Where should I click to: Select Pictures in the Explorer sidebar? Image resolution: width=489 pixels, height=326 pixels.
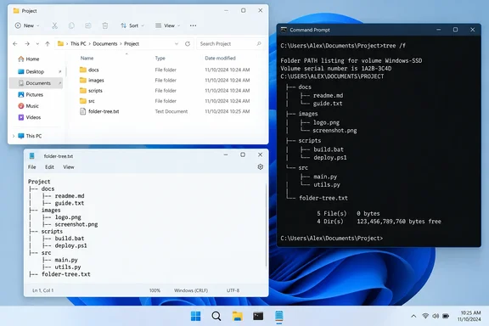(x=31, y=94)
